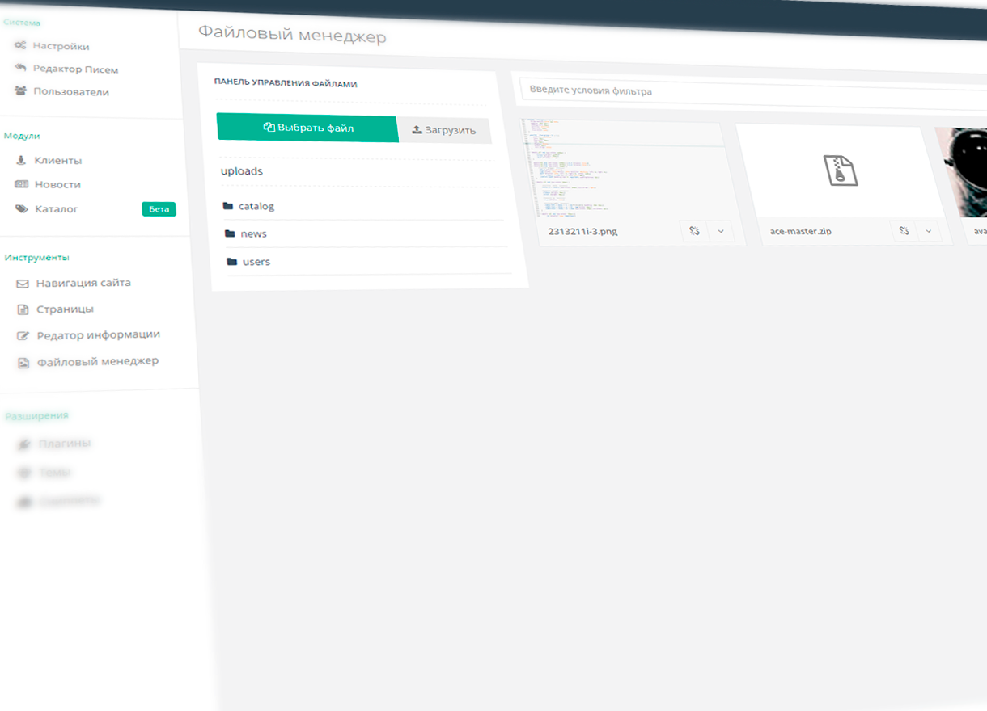Viewport: 987px width, 711px height.
Task: Click the Каталог tag icon
Action: [x=22, y=208]
